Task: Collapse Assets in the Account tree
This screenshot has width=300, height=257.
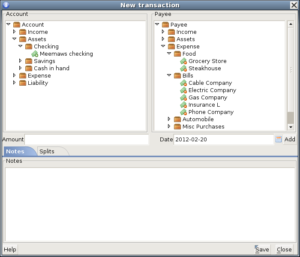Action: pyautogui.click(x=14, y=39)
